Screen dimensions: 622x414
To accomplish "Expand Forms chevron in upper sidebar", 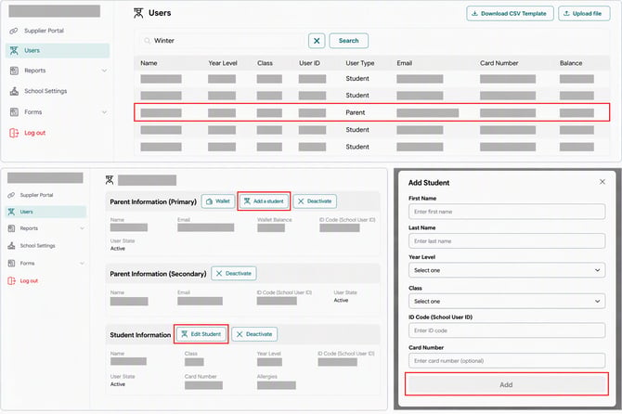I will coord(104,112).
